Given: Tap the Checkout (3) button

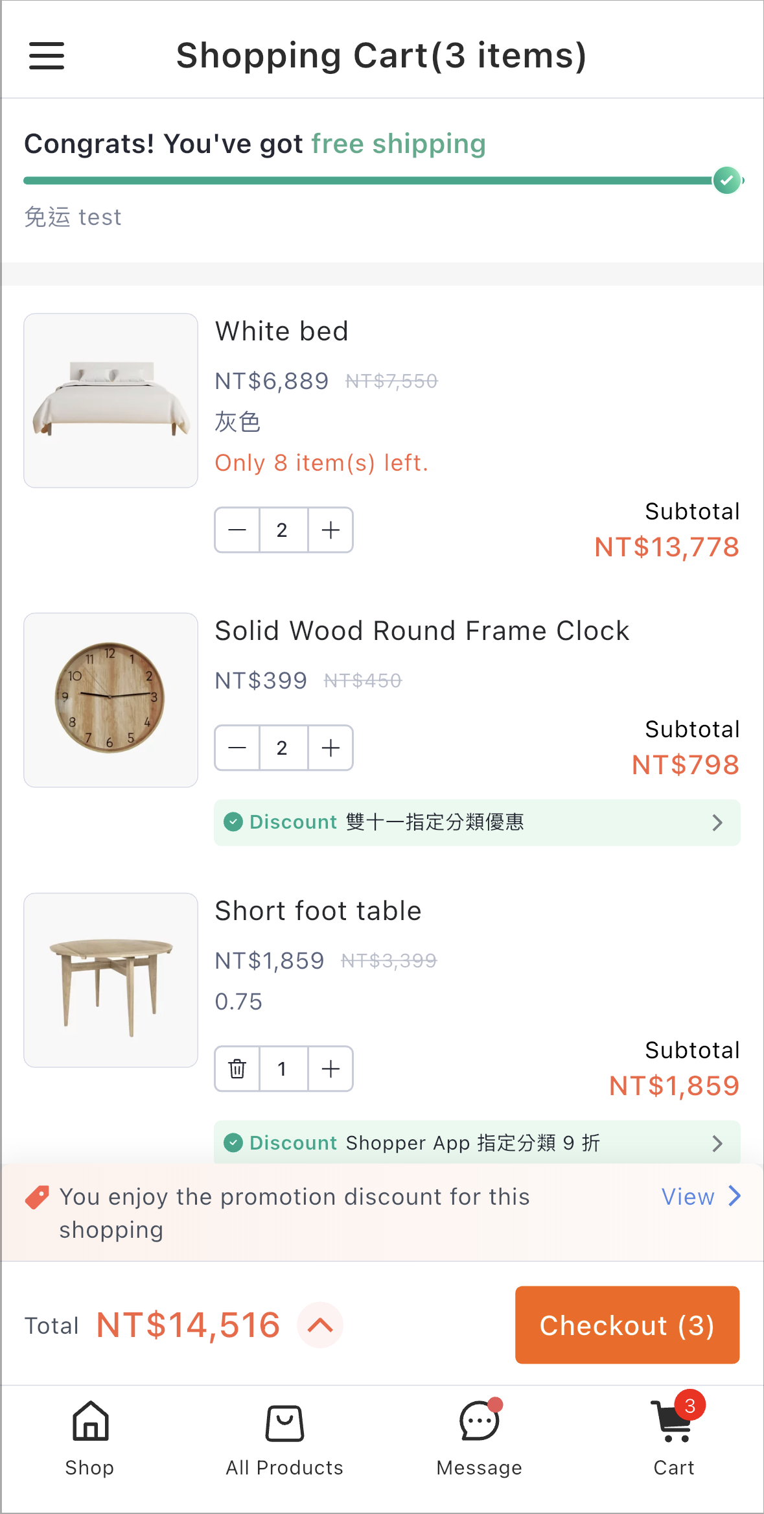Looking at the screenshot, I should pyautogui.click(x=627, y=1325).
